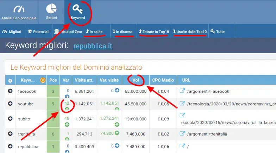Click green up arrow under subito 1.372.241 variation

[117, 125]
